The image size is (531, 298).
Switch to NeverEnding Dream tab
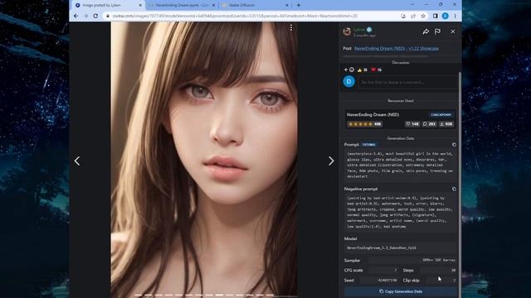click(182, 5)
